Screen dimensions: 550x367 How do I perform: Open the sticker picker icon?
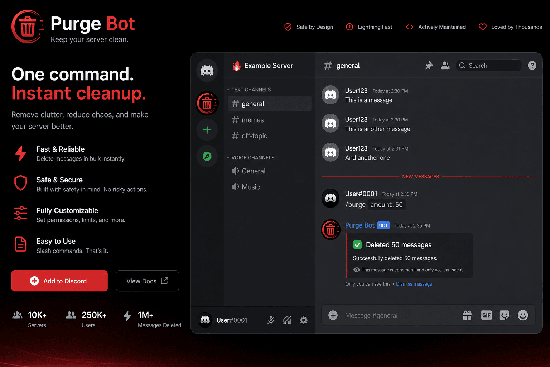(504, 315)
